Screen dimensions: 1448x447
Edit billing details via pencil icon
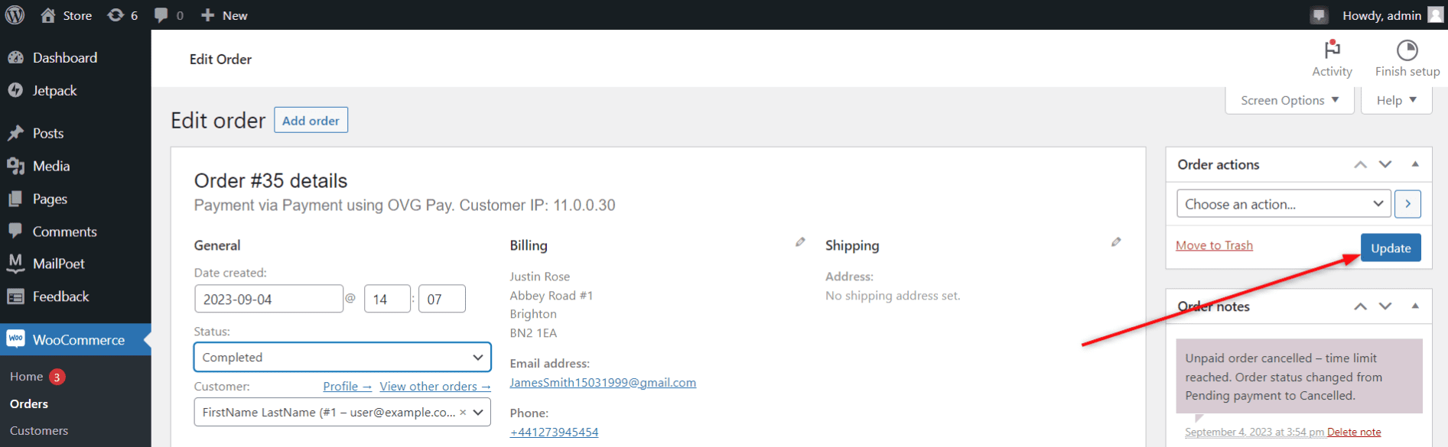click(x=800, y=242)
